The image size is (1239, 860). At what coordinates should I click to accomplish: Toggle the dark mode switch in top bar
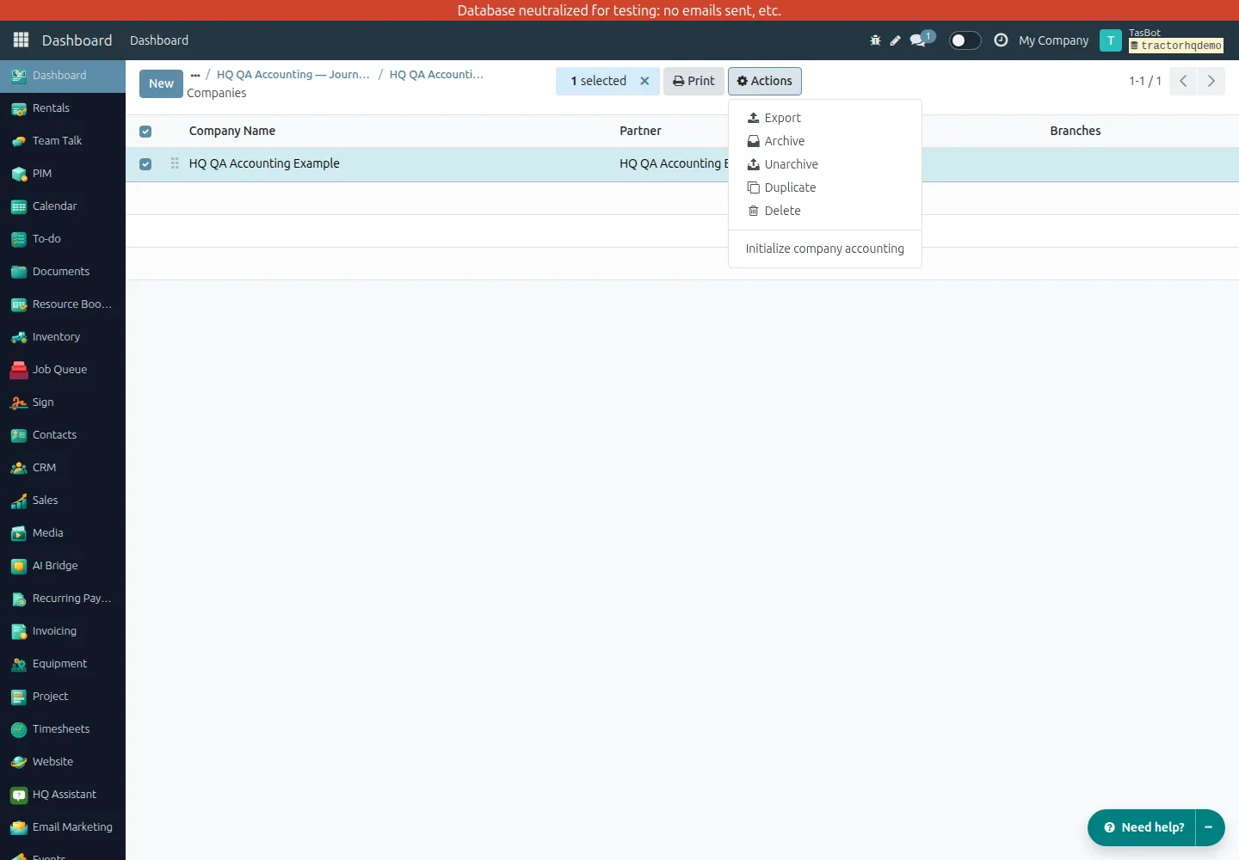[965, 40]
